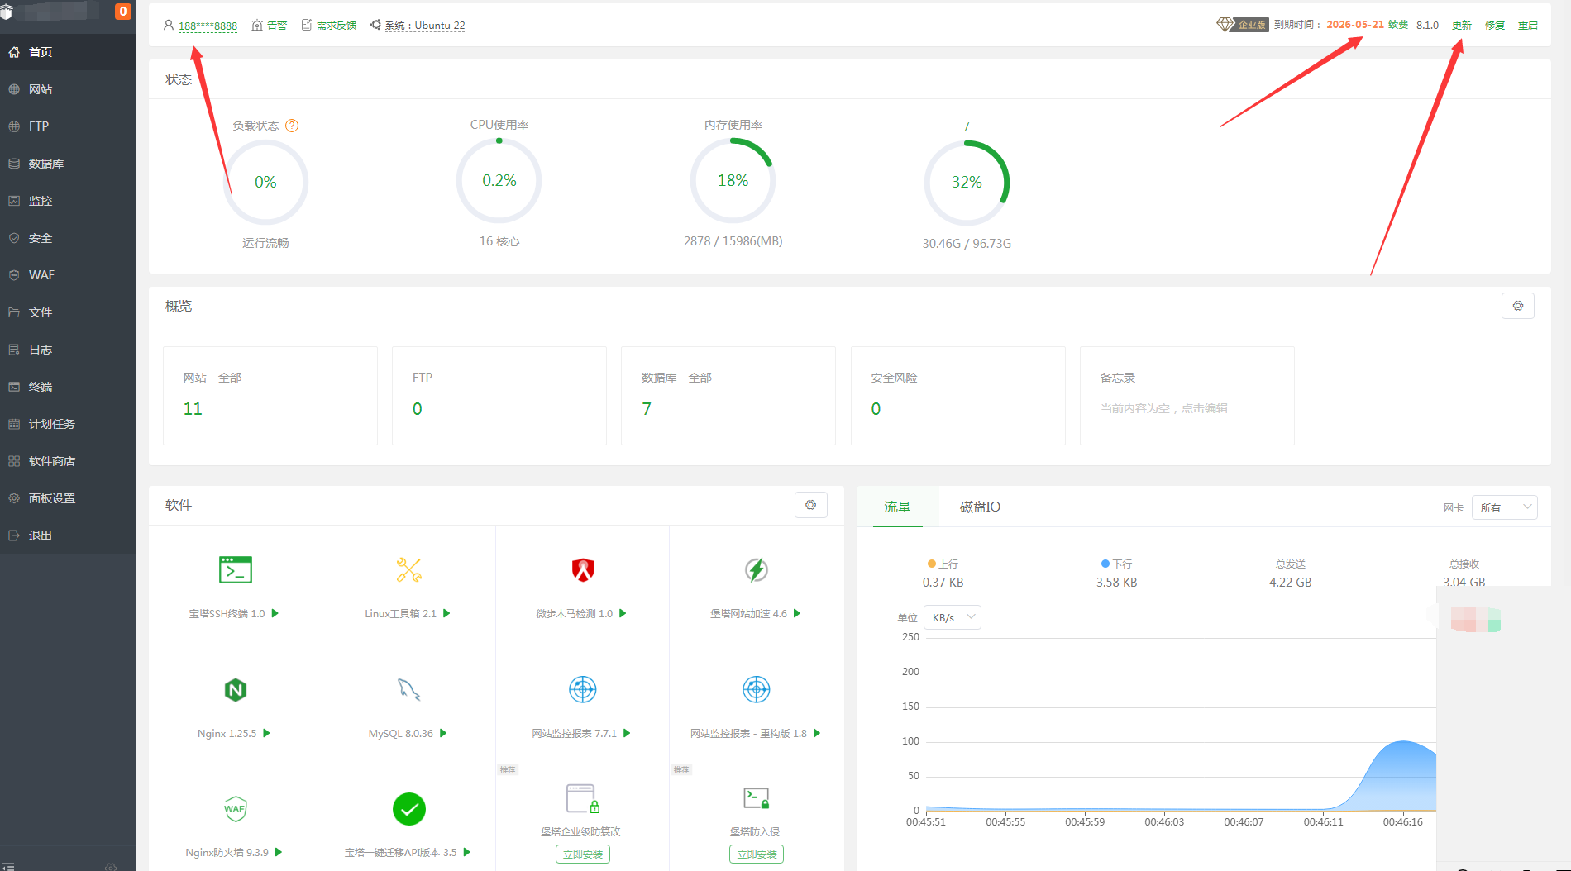Image resolution: width=1571 pixels, height=871 pixels.
Task: Click 立即安装 for 堡塔企业级防篡改
Action: click(x=582, y=854)
